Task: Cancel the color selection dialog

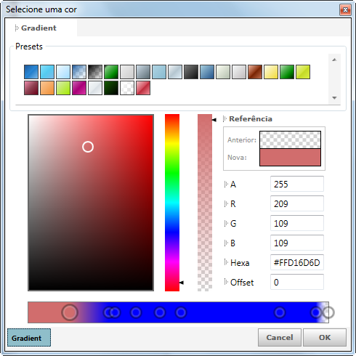Action: coord(280,338)
